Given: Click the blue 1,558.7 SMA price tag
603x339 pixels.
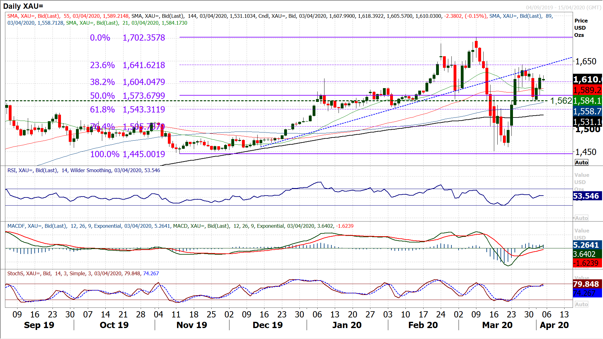Looking at the screenshot, I should coord(587,111).
